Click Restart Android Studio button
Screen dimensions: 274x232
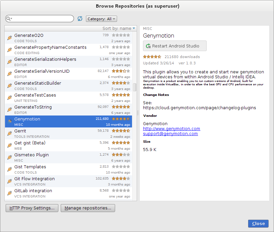175,46
